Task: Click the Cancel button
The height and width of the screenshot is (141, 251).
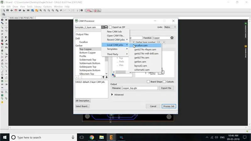Action: tap(153, 106)
